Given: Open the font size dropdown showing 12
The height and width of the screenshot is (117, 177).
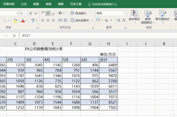Looking at the screenshot, I should point(26,13).
